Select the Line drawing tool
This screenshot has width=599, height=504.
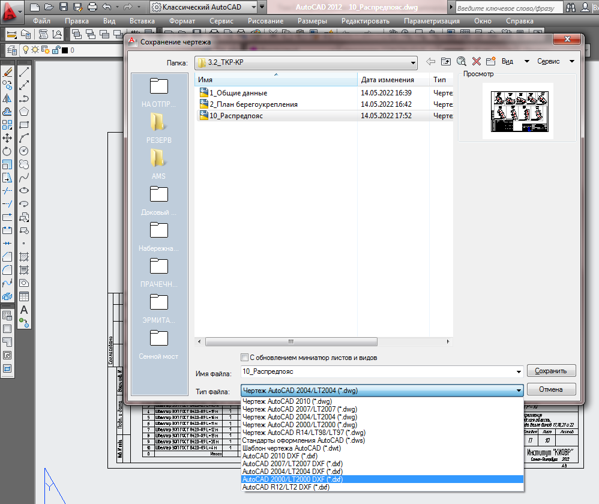(24, 72)
